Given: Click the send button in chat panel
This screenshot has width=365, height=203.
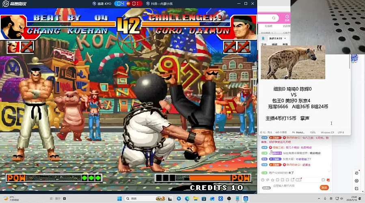Looking at the screenshot, I should [x=324, y=188].
